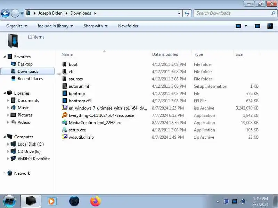Image resolution: width=278 pixels, height=208 pixels.
Task: Toggle the preview pane icon
Action: (257, 26)
